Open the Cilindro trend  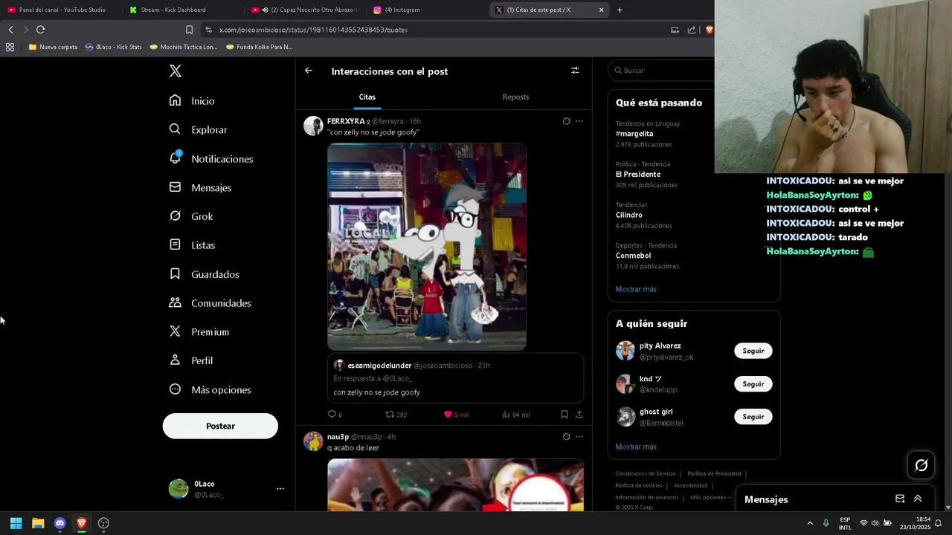pyautogui.click(x=629, y=215)
